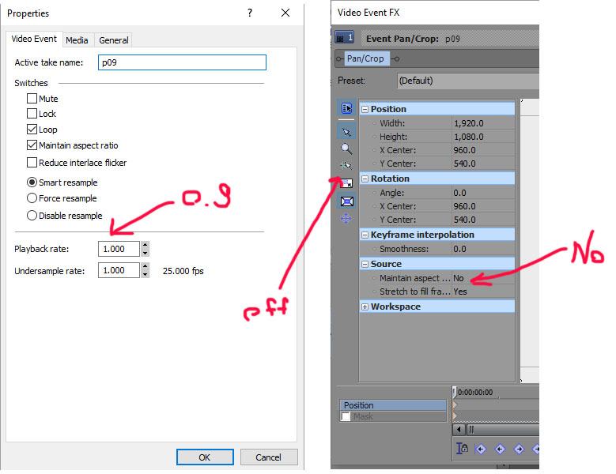Screen dimensions: 616x474
Task: Uncheck the Loop checkbox
Action: [x=32, y=129]
